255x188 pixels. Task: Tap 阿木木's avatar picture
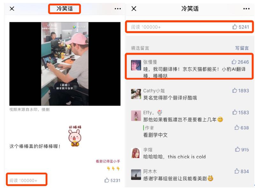coord(136,175)
